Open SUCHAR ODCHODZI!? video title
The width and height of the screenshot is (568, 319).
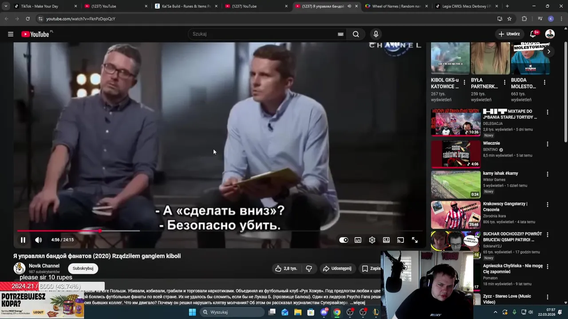click(512, 237)
